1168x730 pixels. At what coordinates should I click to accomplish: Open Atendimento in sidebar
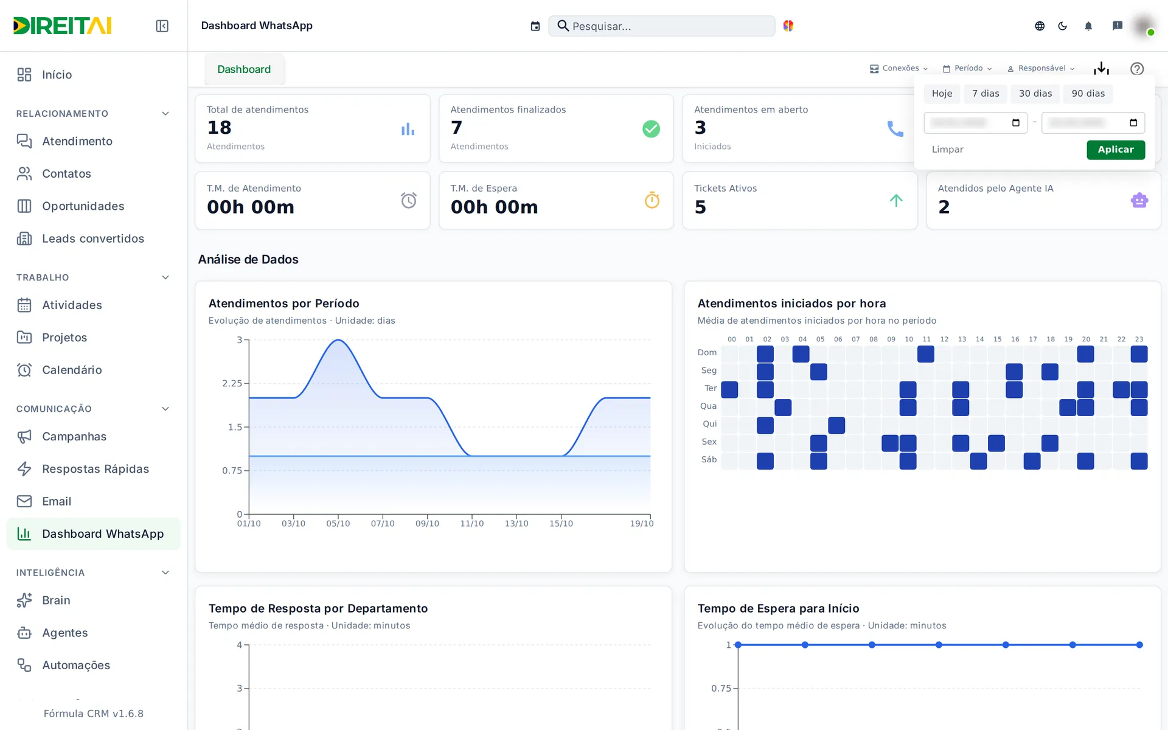pos(94,141)
